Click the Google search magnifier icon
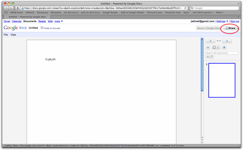 tap(192, 8)
